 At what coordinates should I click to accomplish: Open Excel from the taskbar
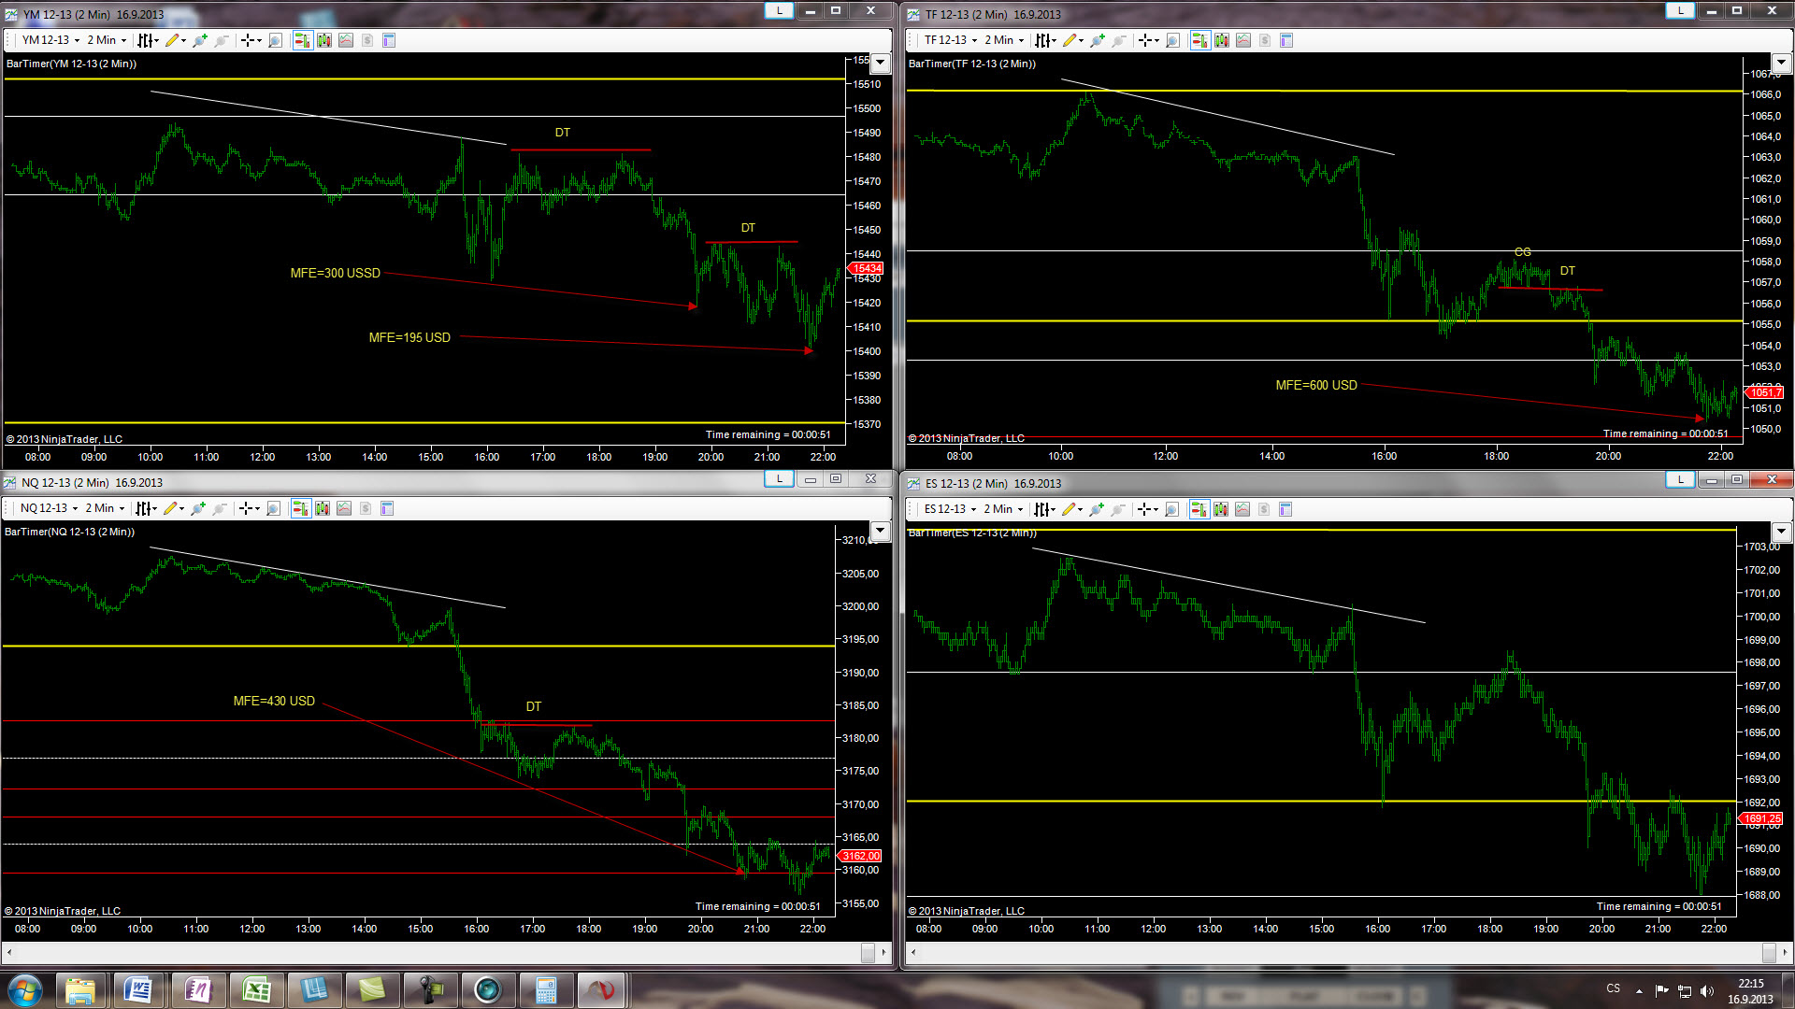[256, 990]
